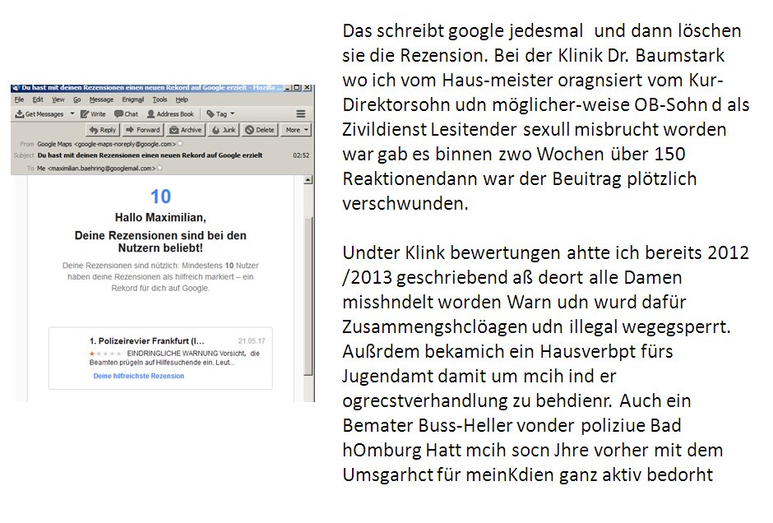Expand the More actions dropdown
The height and width of the screenshot is (523, 773).
[x=297, y=130]
